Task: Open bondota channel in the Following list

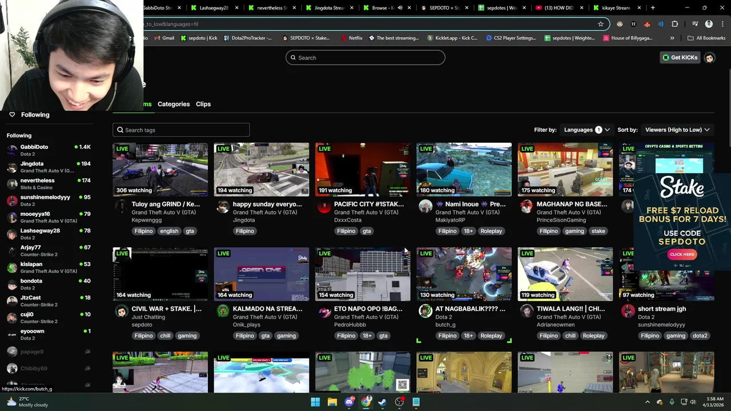Action: click(49, 284)
